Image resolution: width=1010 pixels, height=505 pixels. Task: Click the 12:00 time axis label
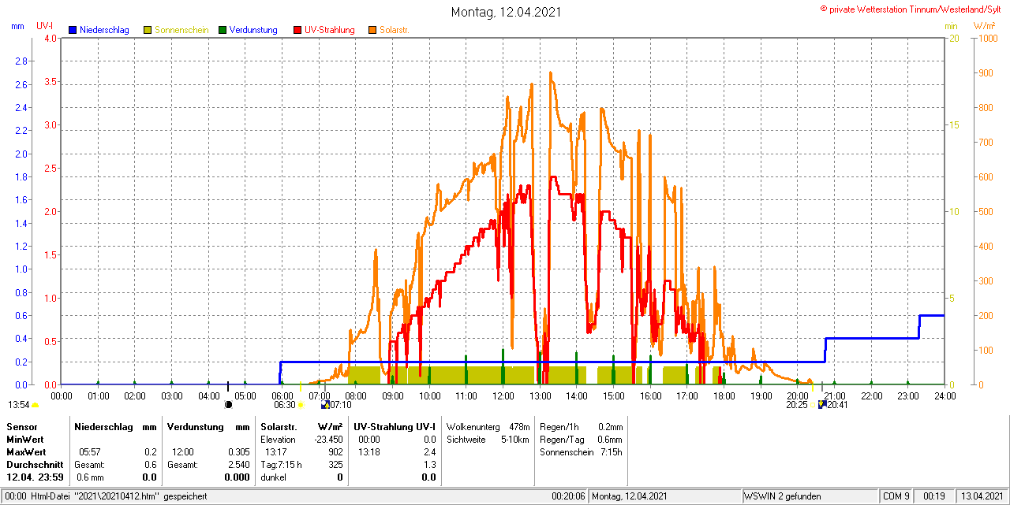pyautogui.click(x=503, y=395)
